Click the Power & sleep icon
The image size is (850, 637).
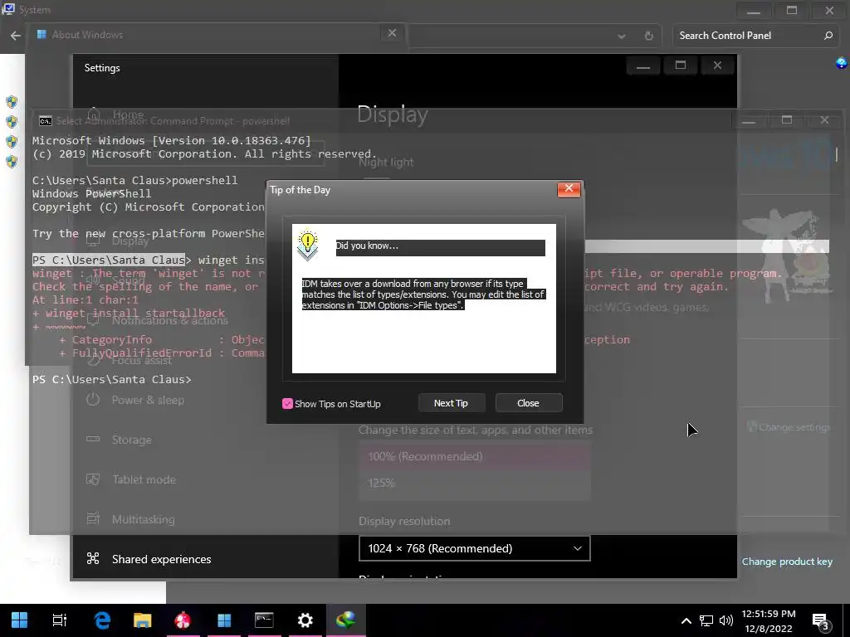tap(93, 400)
